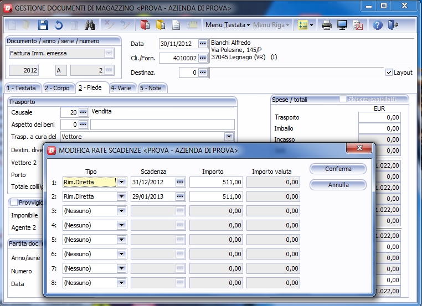
Task: Click the blue undo arrow icon
Action: [59, 25]
